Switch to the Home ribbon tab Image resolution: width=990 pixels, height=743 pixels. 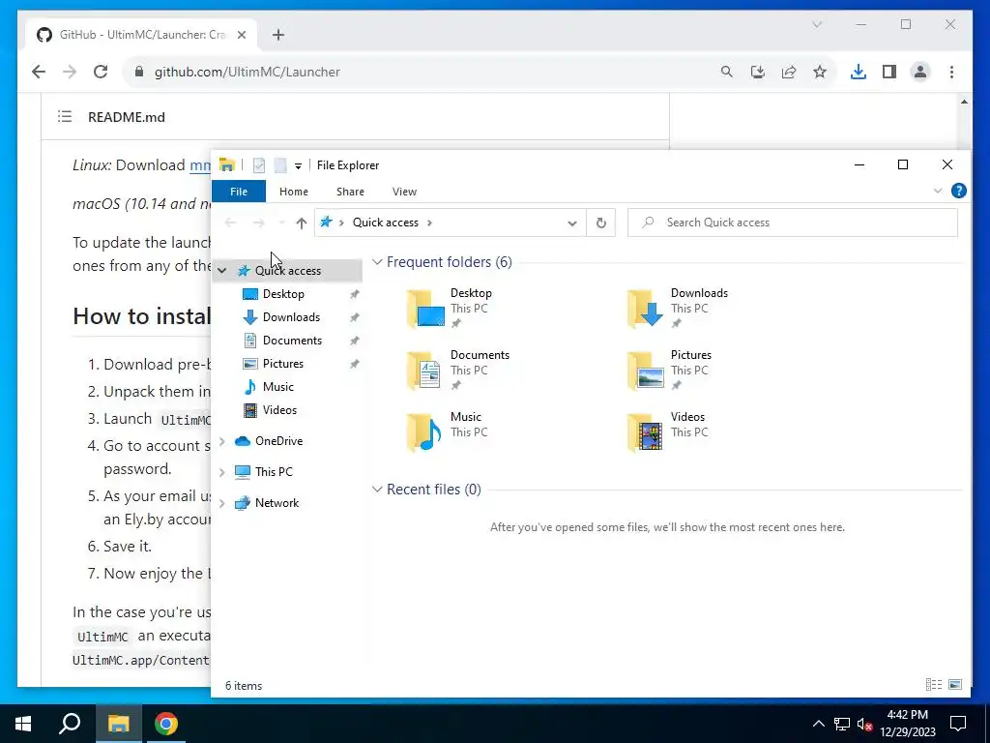point(294,192)
